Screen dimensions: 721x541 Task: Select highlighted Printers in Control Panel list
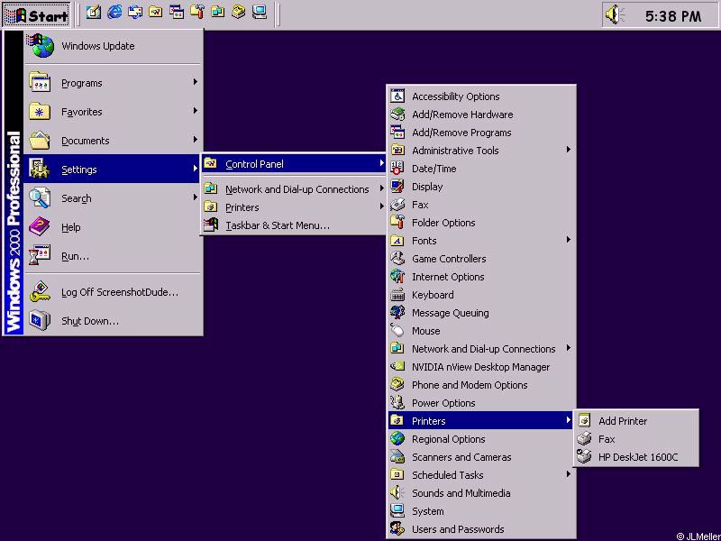(481, 420)
